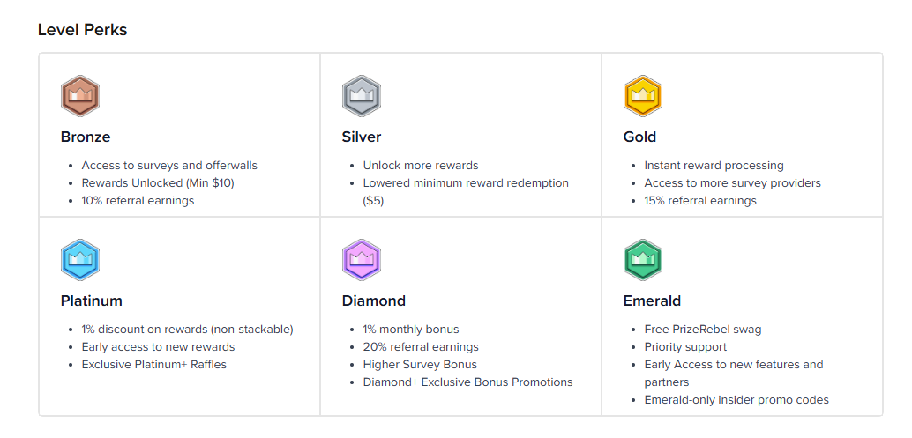The height and width of the screenshot is (438, 912).
Task: Click 'Access to surveys and offerwalls' text
Action: tap(169, 165)
